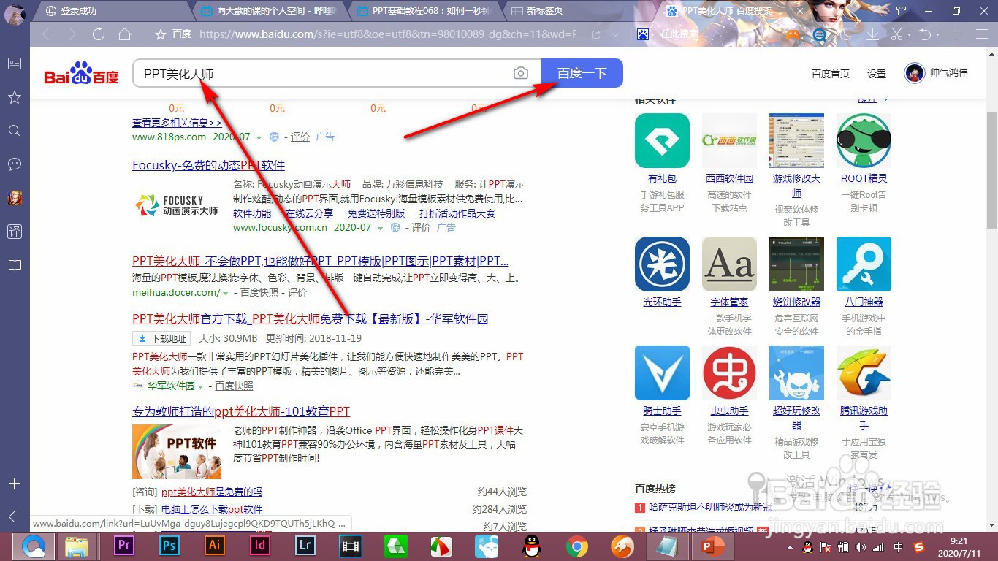The height and width of the screenshot is (561, 998).
Task: Open 专为教师打造的ppt美化大师 result
Action: click(241, 411)
